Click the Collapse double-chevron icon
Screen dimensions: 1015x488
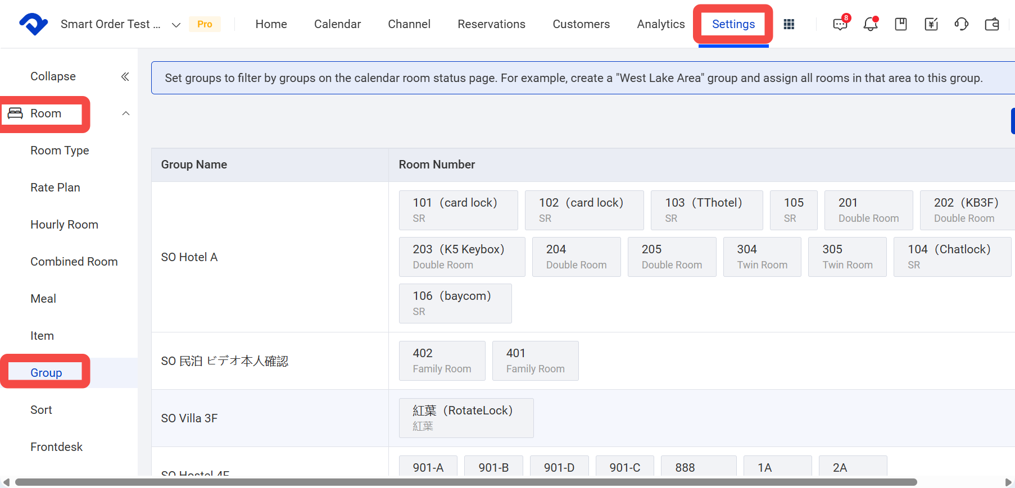125,76
